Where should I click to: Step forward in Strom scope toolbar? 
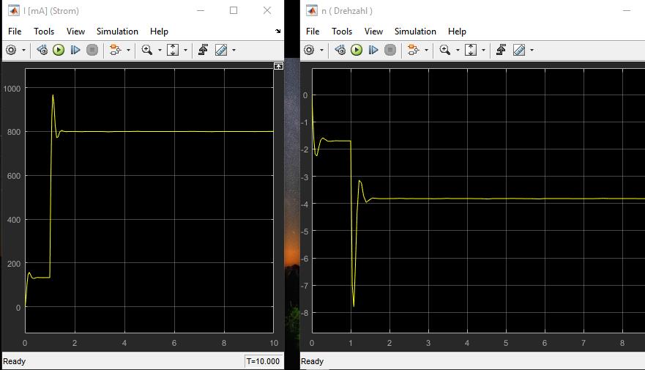coord(75,51)
